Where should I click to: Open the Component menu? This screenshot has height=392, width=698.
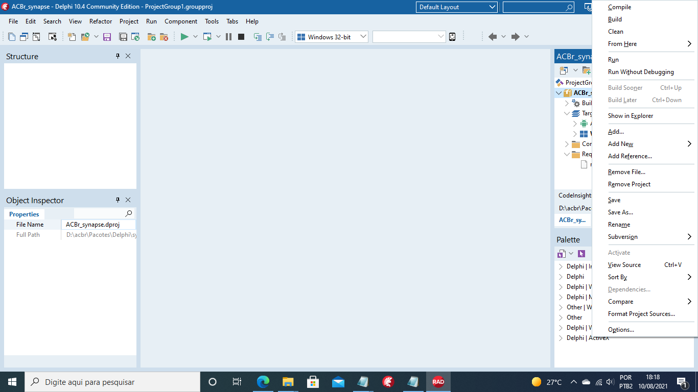coord(181,21)
